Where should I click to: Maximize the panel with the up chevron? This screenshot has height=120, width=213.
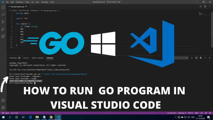click(x=205, y=58)
